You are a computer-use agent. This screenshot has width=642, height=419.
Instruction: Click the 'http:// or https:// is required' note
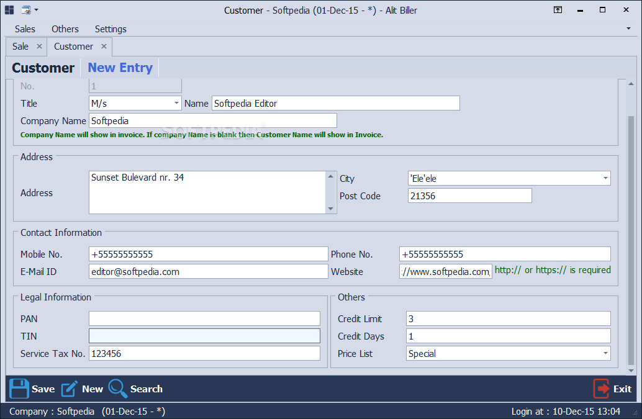point(553,270)
